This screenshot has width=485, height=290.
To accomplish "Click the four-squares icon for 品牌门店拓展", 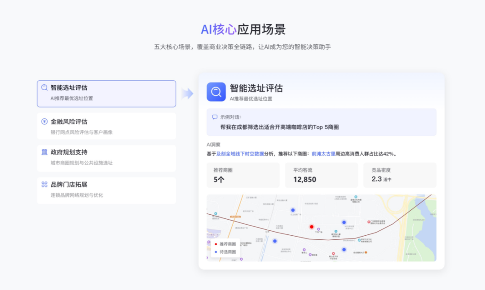I will click(44, 184).
